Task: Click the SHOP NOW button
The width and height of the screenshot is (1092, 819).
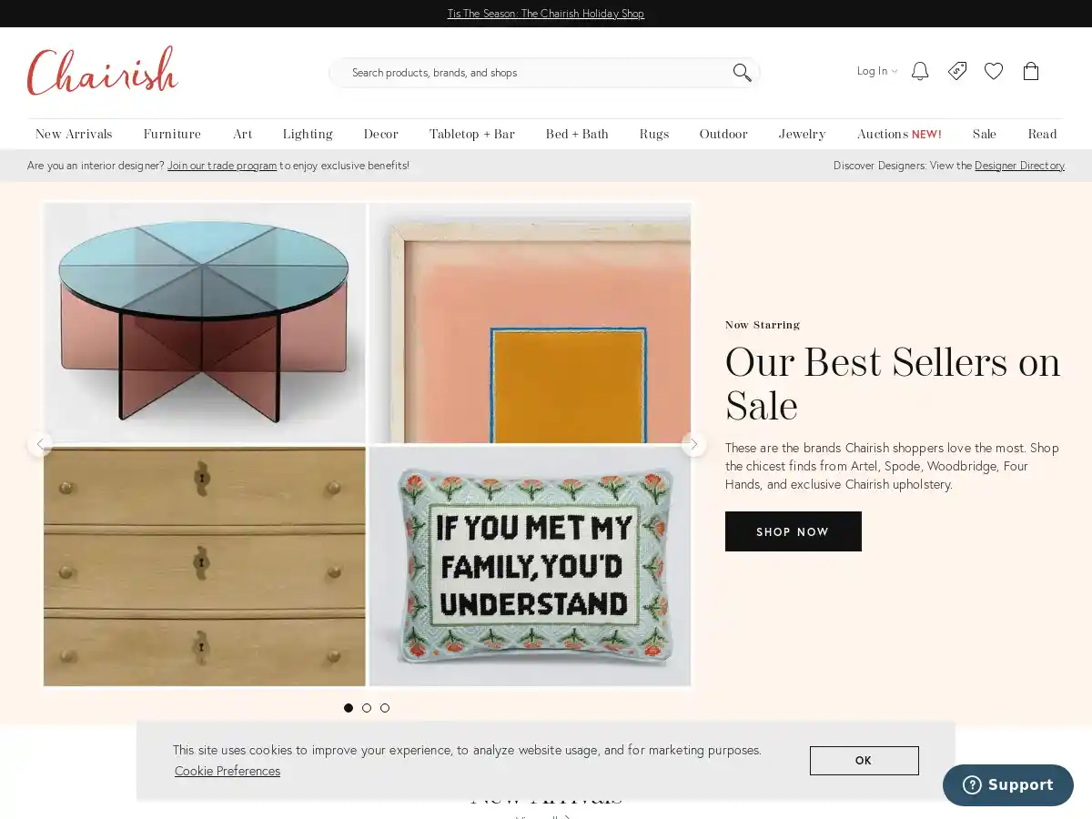Action: (794, 531)
